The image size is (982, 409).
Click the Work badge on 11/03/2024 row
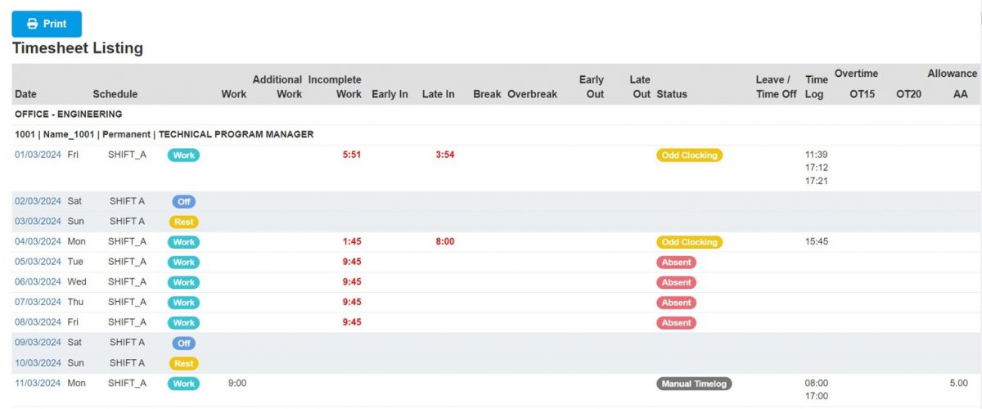[184, 384]
